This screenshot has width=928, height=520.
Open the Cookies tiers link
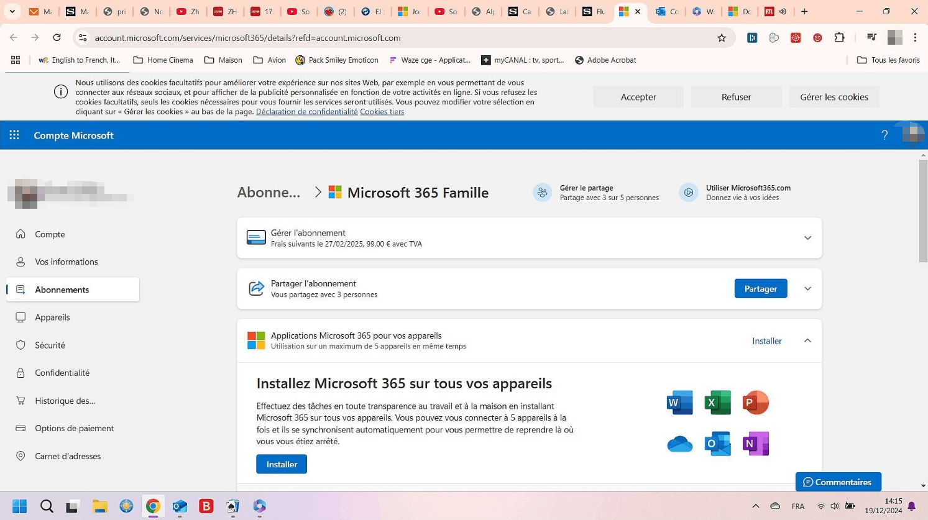point(382,112)
